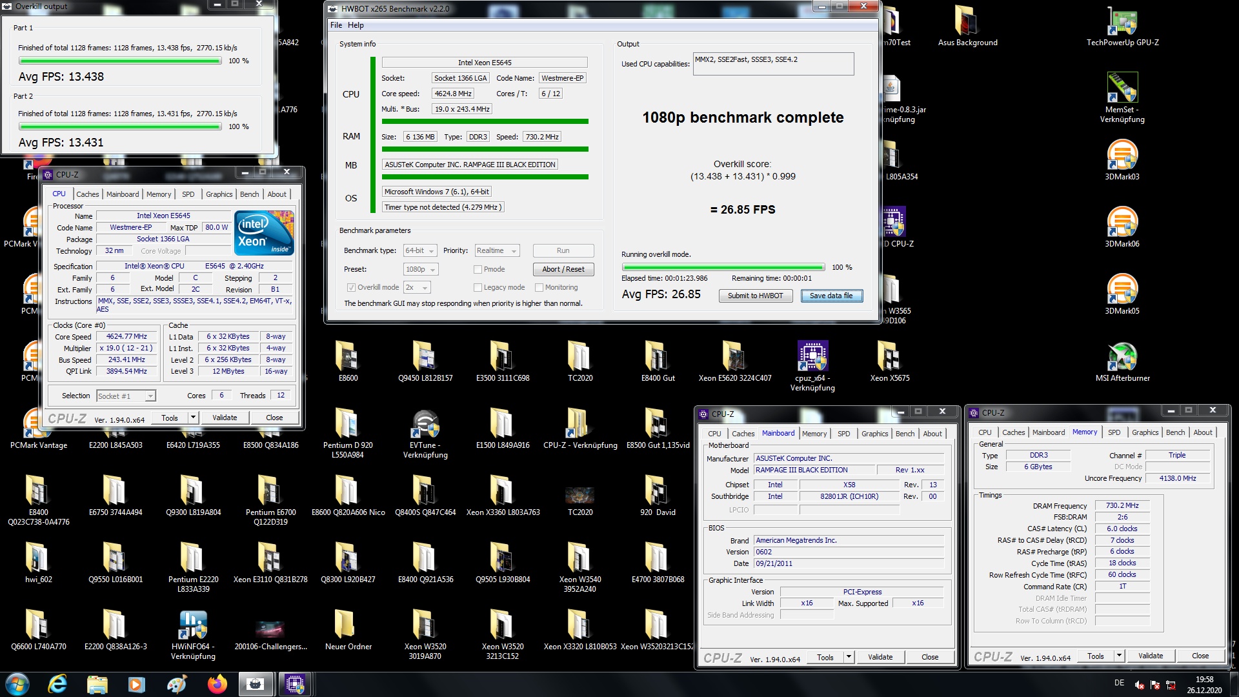The image size is (1239, 697).
Task: Enable Legacy mode checkbox
Action: (478, 288)
